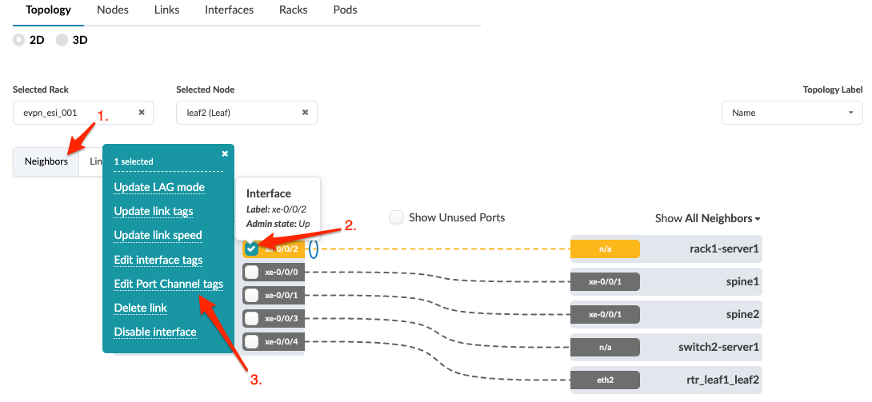Expand the Show All Neighbors dropdown
This screenshot has width=872, height=402.
(707, 218)
